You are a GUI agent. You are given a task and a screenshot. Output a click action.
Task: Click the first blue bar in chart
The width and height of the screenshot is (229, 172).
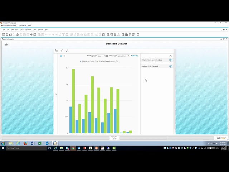[x=71, y=120]
